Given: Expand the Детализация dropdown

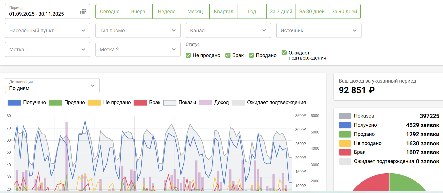Looking at the screenshot, I should [52, 86].
